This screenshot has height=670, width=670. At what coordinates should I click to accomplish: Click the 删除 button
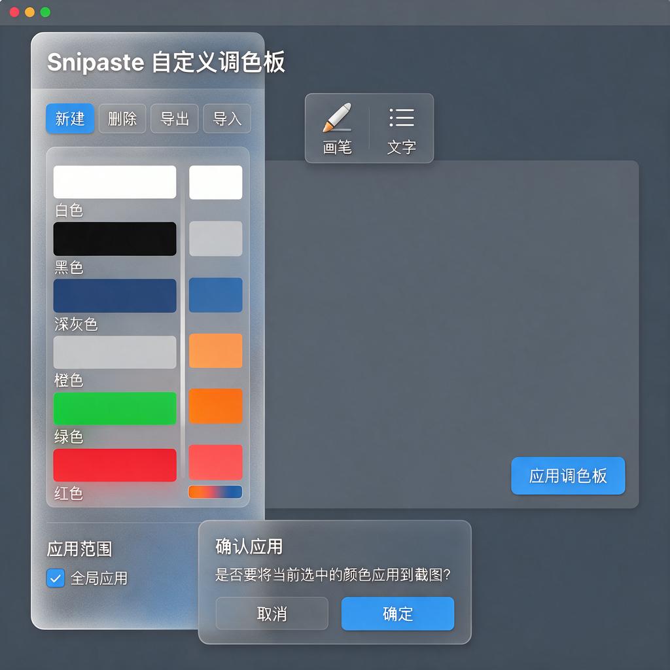tap(122, 118)
